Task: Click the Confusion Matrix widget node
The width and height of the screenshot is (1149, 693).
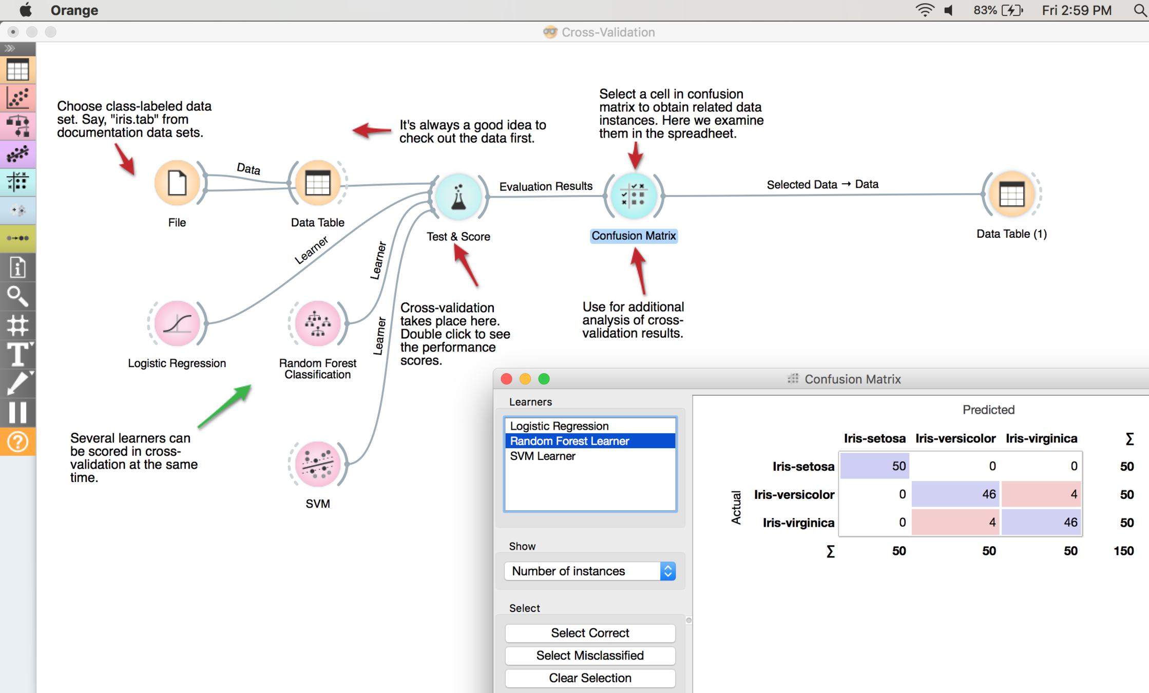Action: coord(634,196)
